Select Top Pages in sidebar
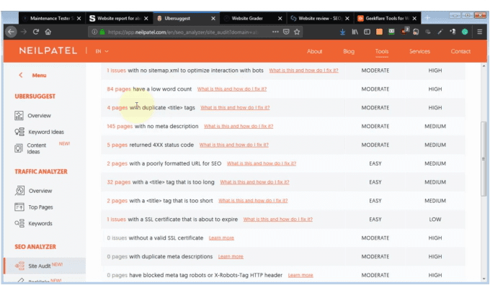The image size is (490, 285). (40, 207)
